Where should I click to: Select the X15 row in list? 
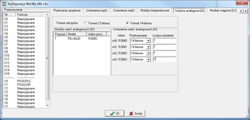click(x=24, y=74)
